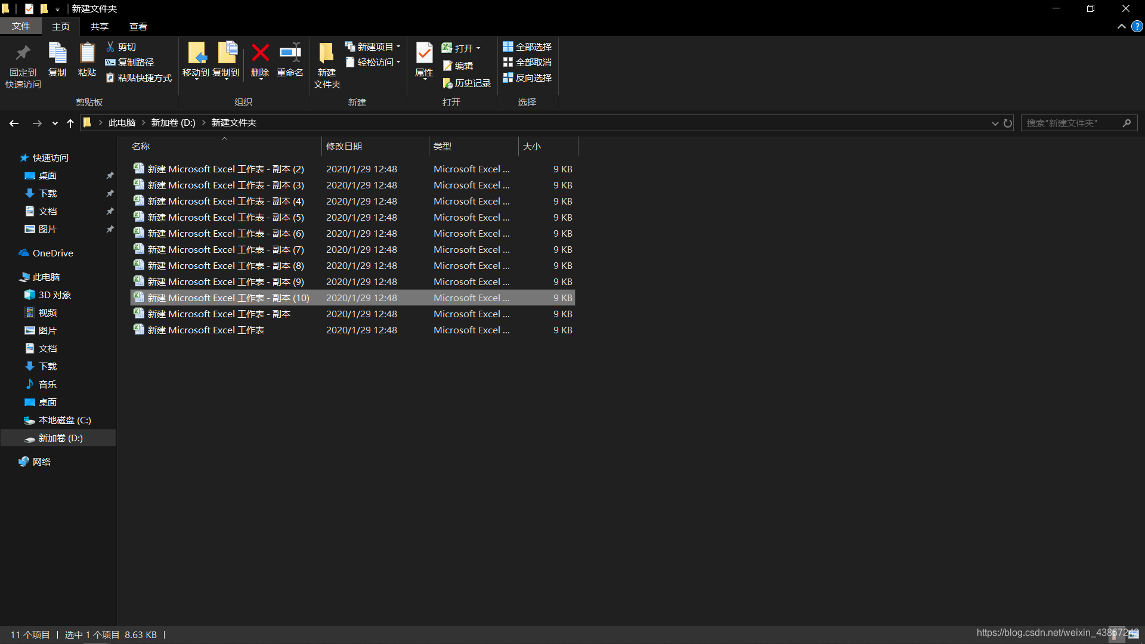Switch to 查看 (View) ribbon tab
This screenshot has height=644, width=1145.
point(138,26)
